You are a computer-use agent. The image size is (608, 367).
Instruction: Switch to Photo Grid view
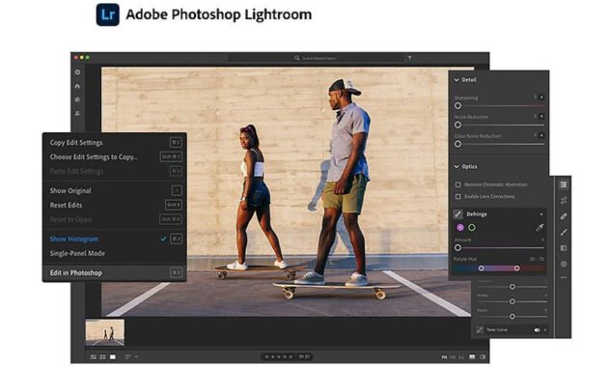[x=94, y=357]
